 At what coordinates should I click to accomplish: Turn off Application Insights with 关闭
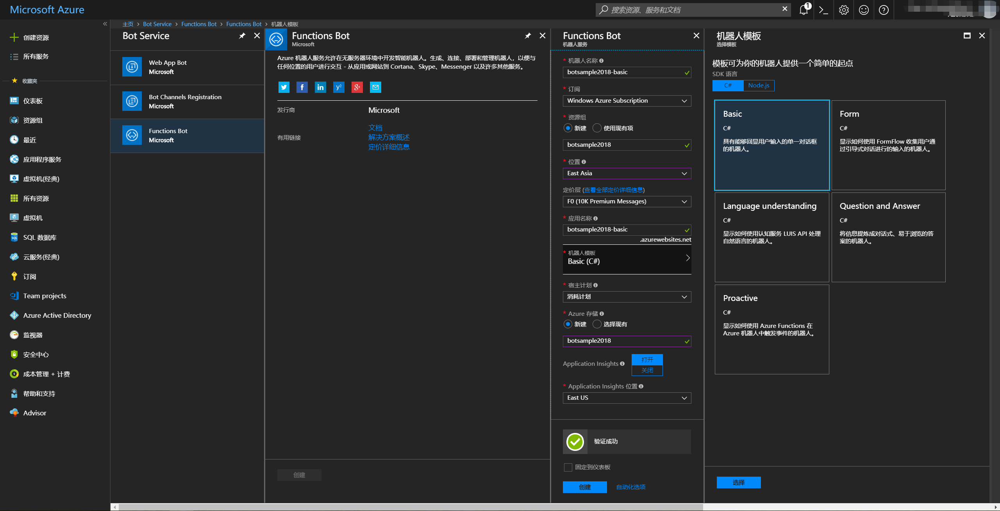[647, 370]
